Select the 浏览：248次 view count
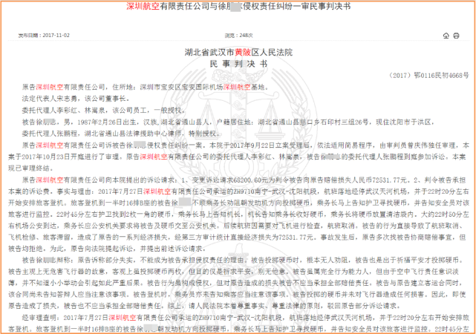Screen dimensions: 476x334 click(x=238, y=36)
